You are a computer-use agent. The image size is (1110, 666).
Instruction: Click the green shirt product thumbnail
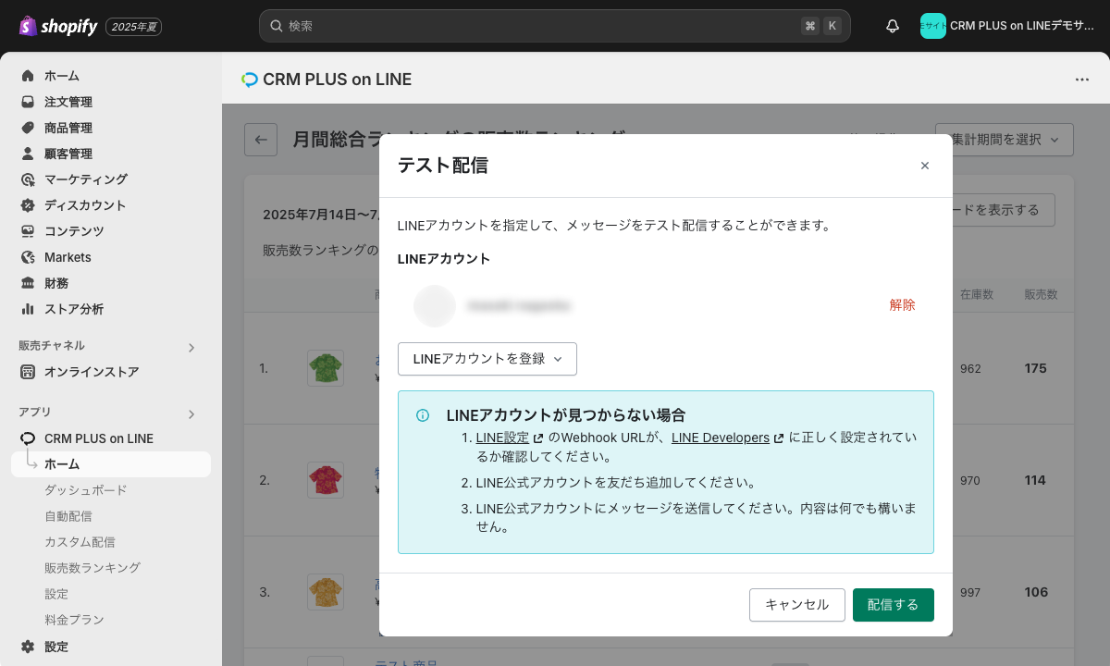pos(326,368)
